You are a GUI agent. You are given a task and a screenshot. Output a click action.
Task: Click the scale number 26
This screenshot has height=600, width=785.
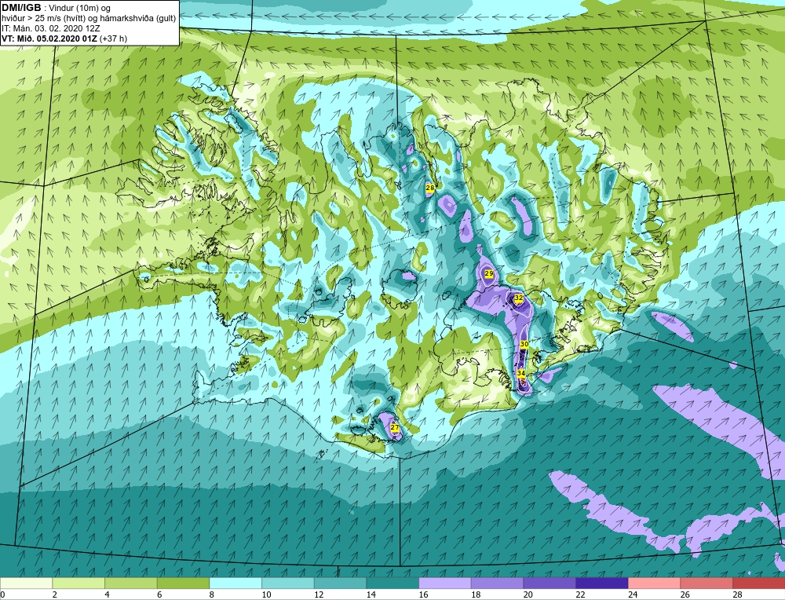coord(685,595)
